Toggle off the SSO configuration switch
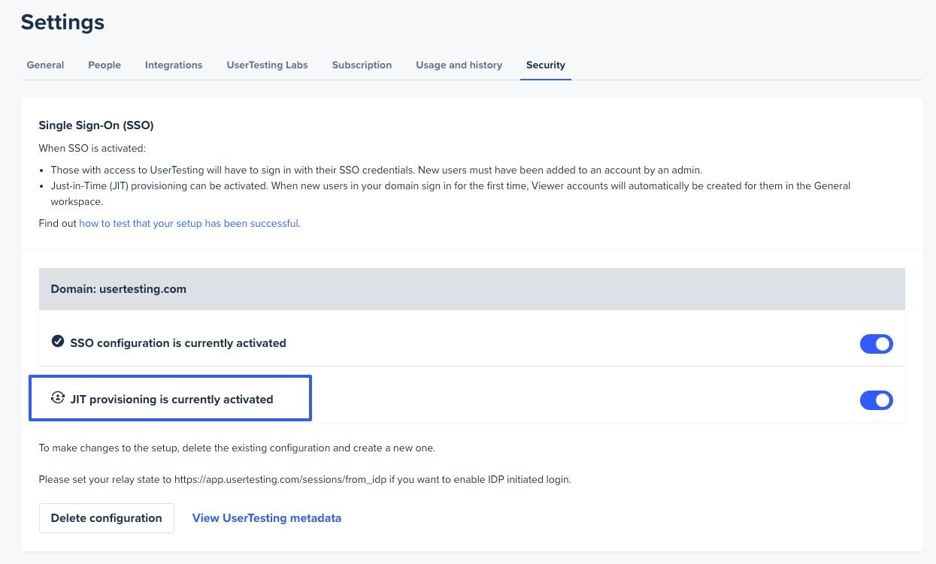936x564 pixels. [x=876, y=344]
